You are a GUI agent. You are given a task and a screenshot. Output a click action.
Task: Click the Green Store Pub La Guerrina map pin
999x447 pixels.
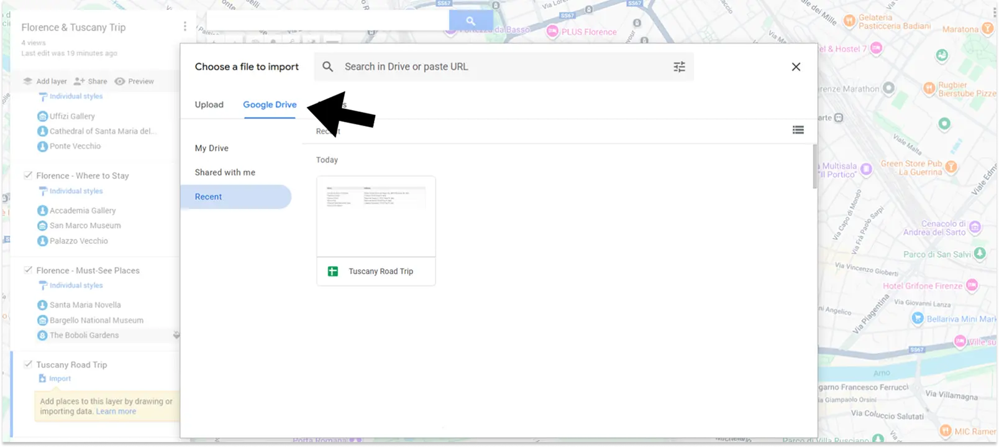[951, 167]
